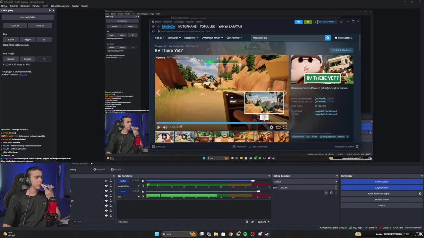Pop out the Sahne Geçişleri dock
Viewport: 424px width, 238px height.
337,176
